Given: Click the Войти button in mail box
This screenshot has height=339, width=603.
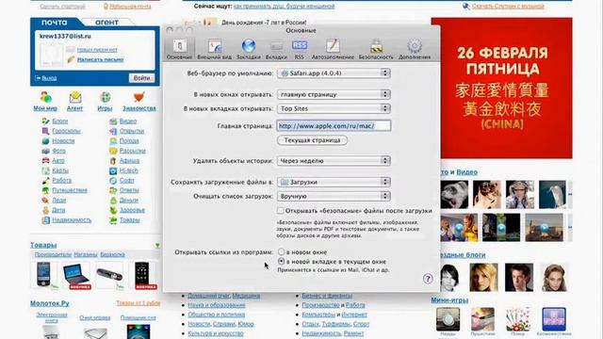Looking at the screenshot, I should pos(141,78).
